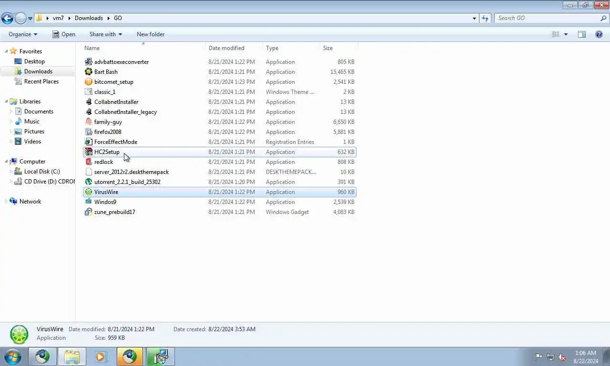Collapse the Computer group

pyautogui.click(x=6, y=162)
